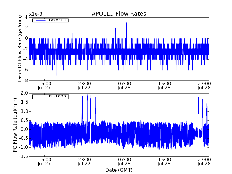Click the 'APOLLO Flow Rates' chart title
The height and width of the screenshot is (174, 232).
(x=119, y=14)
